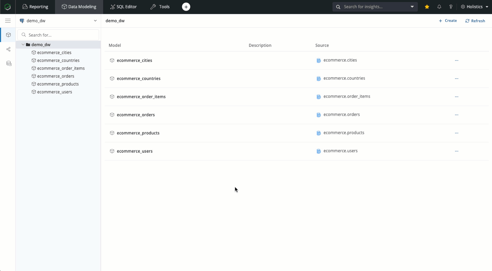
Task: Open the Holistics account dropdown
Action: pos(475,7)
